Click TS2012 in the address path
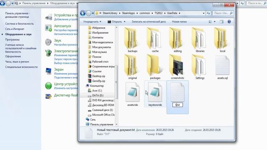The height and width of the screenshot is (150, 267). tap(159, 13)
